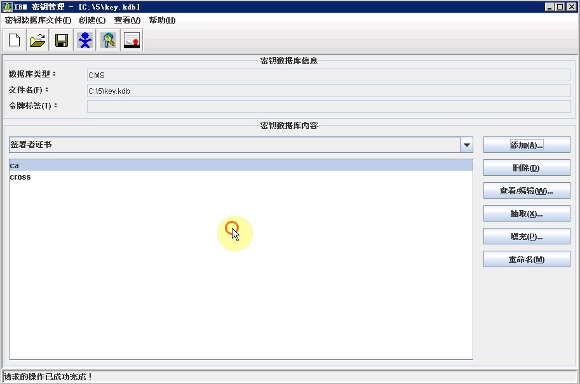The height and width of the screenshot is (384, 580).
Task: Click the blue person figure toolbar icon
Action: click(84, 41)
